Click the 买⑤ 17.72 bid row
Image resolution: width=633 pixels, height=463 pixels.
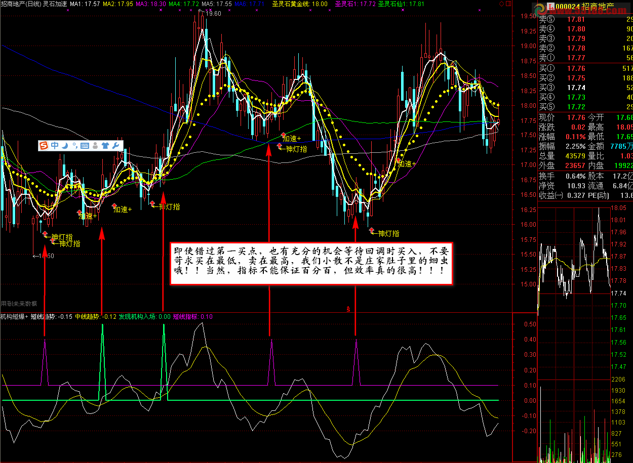[x=585, y=107]
